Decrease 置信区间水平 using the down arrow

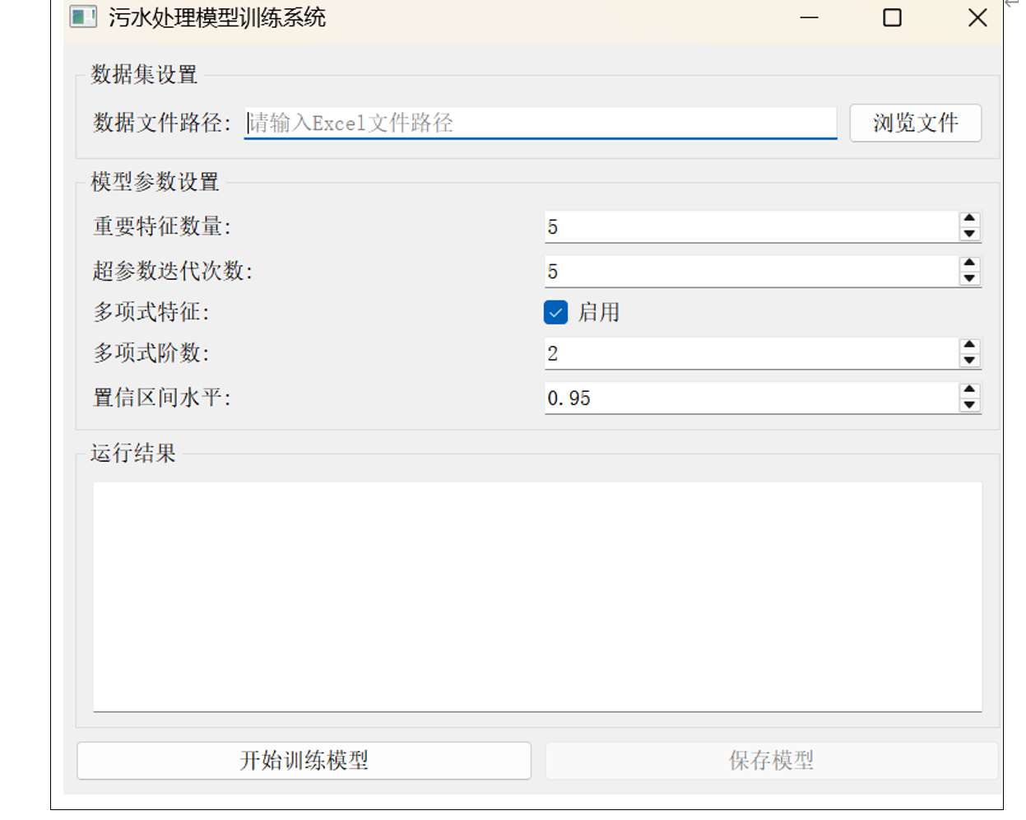[x=969, y=405]
